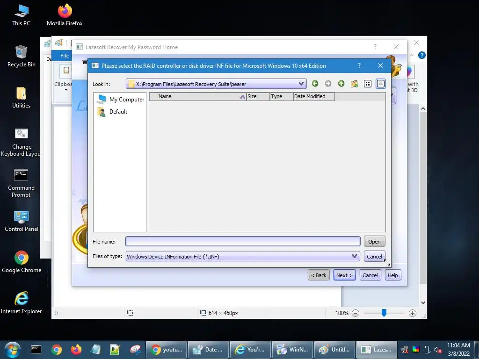The image size is (479, 359).
Task: Open Utilities folder on desktop
Action: pos(22,97)
